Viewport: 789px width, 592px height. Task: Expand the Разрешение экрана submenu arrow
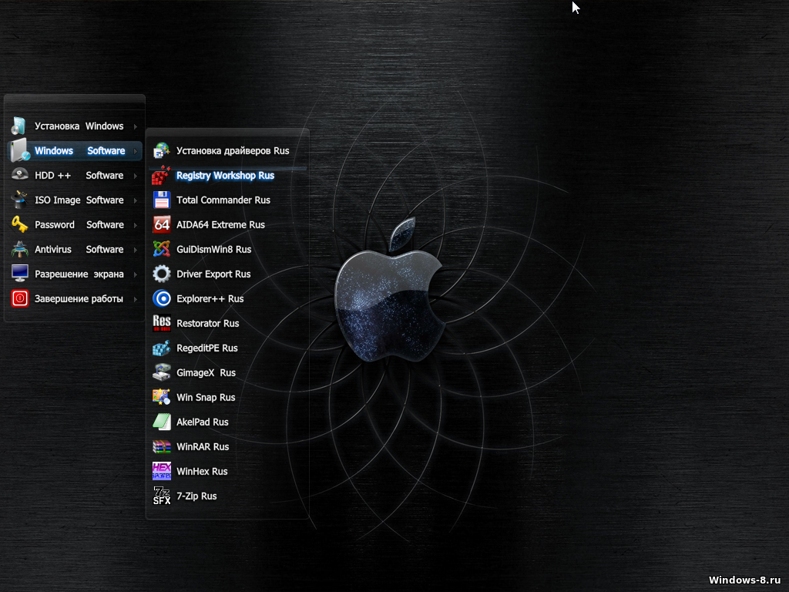pyautogui.click(x=136, y=274)
